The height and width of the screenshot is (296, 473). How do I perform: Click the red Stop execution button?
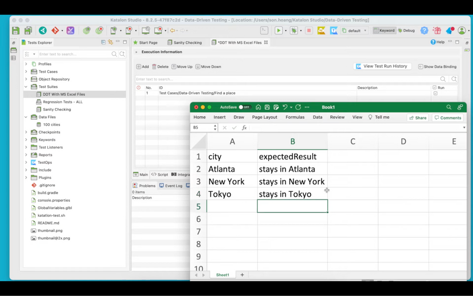[x=309, y=31]
